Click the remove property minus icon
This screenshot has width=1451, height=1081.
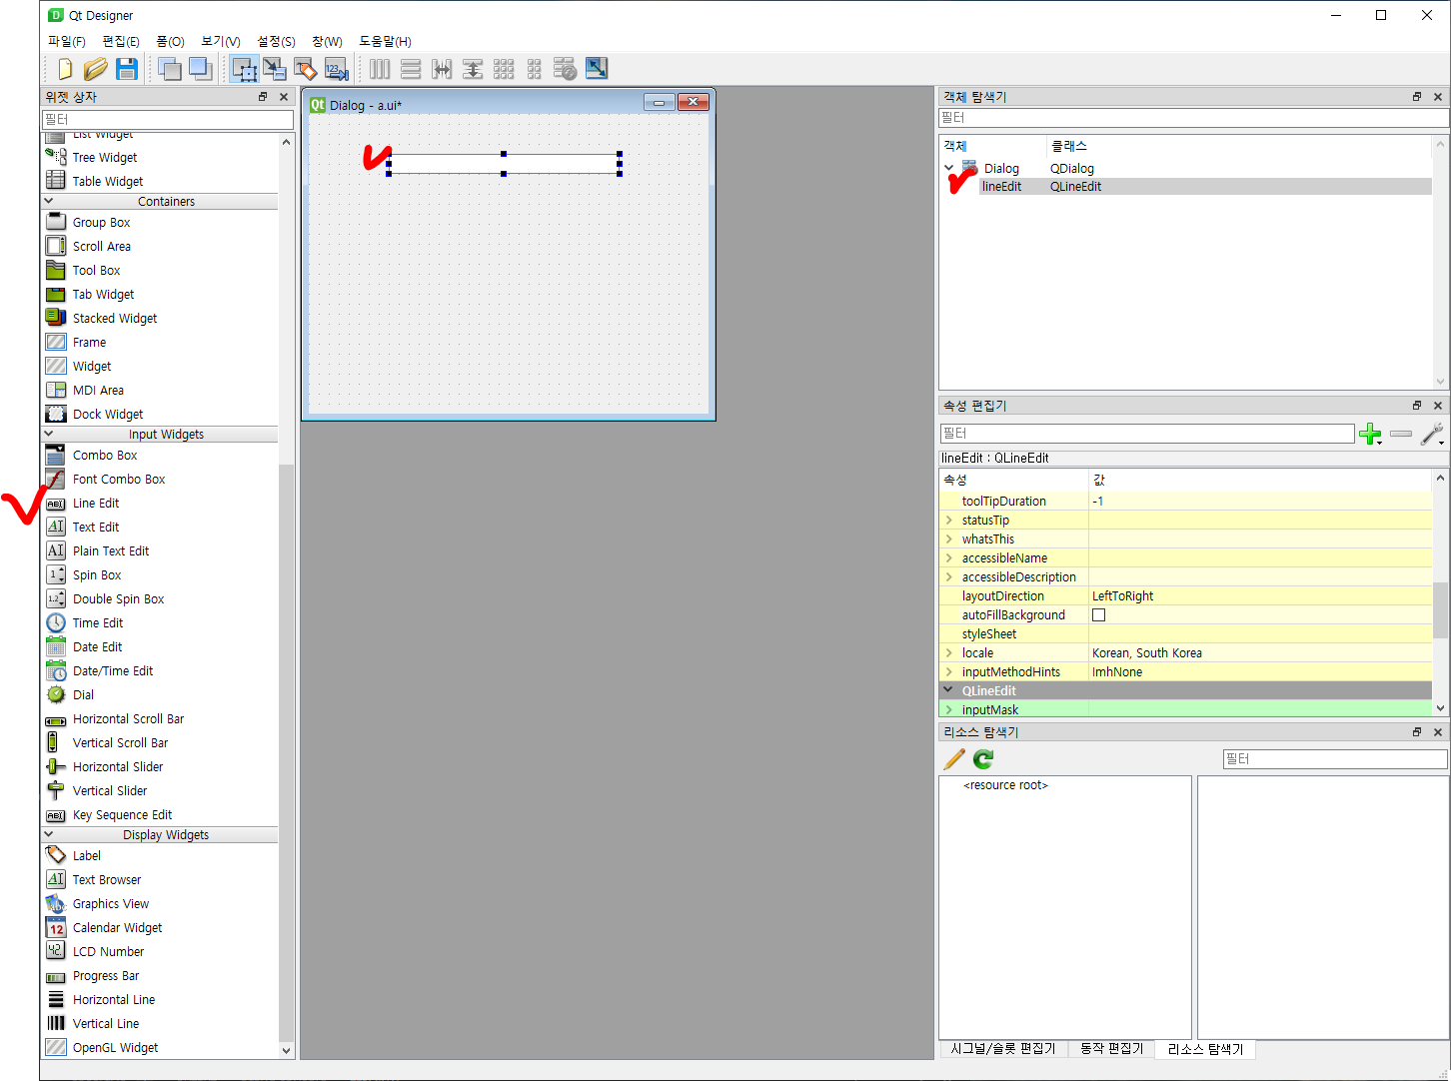pos(1401,434)
